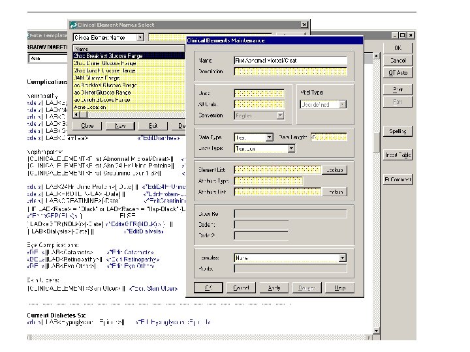Click the Data Length field
This screenshot has width=470, height=352.
tap(329, 138)
